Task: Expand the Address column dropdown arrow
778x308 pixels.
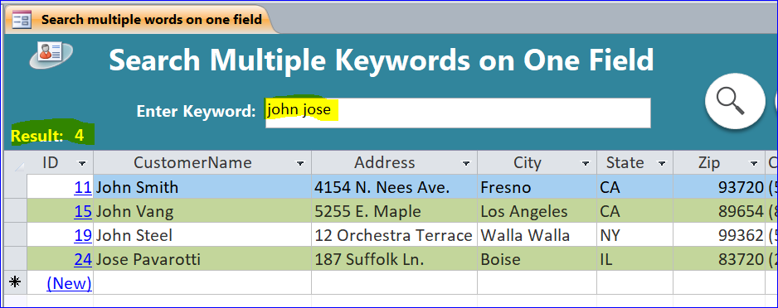Action: click(466, 163)
